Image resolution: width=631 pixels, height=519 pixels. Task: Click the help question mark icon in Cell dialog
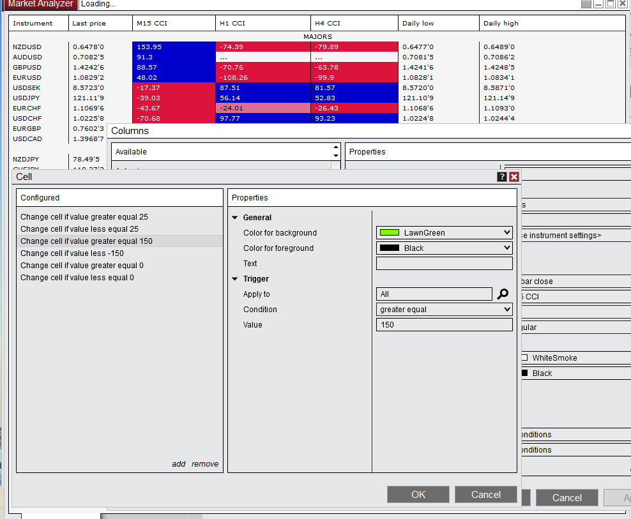coord(502,177)
